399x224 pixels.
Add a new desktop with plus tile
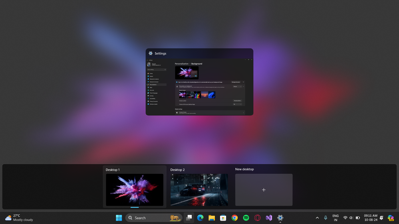point(264,190)
